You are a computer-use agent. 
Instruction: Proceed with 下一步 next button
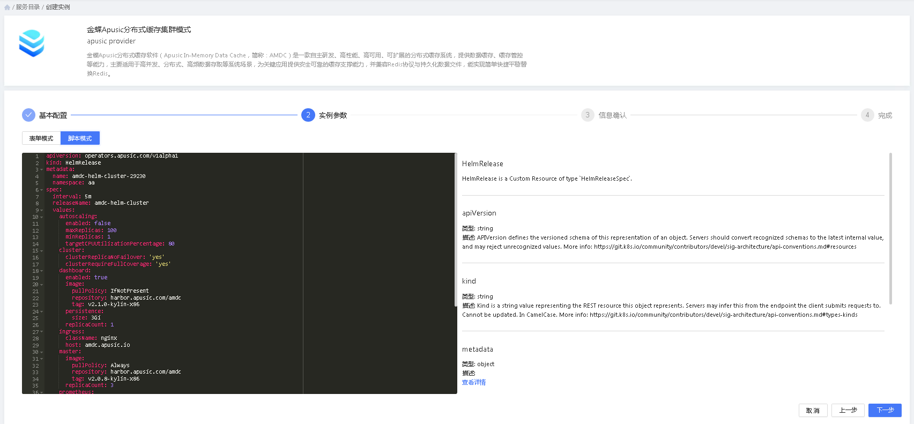(885, 411)
